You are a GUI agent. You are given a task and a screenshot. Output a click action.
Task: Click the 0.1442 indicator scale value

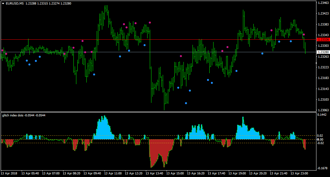coord(322,115)
